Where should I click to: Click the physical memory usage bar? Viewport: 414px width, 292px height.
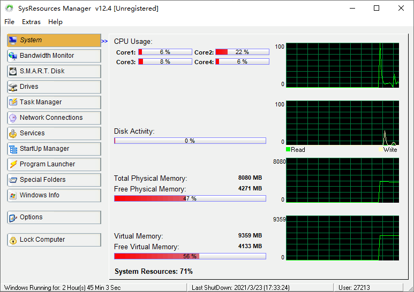(x=190, y=198)
